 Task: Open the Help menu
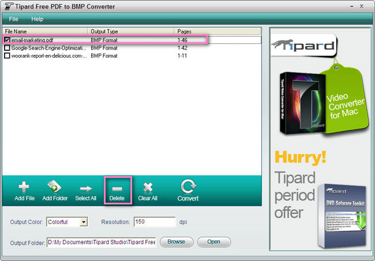pyautogui.click(x=37, y=19)
